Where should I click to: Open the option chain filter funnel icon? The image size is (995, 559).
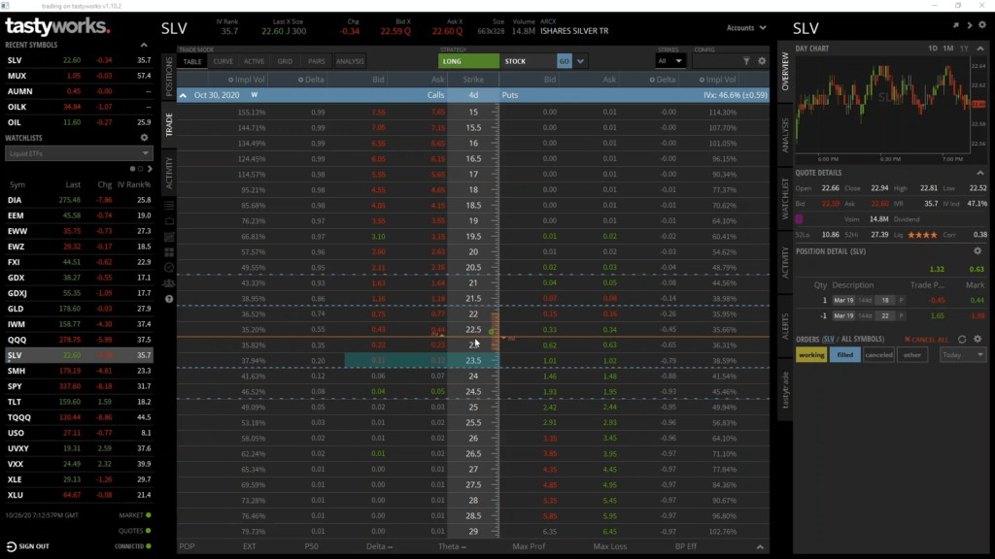(x=746, y=61)
